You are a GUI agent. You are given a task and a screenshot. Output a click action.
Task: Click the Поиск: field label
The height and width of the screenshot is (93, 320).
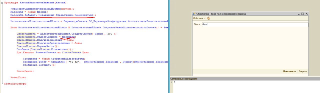coord(197,24)
